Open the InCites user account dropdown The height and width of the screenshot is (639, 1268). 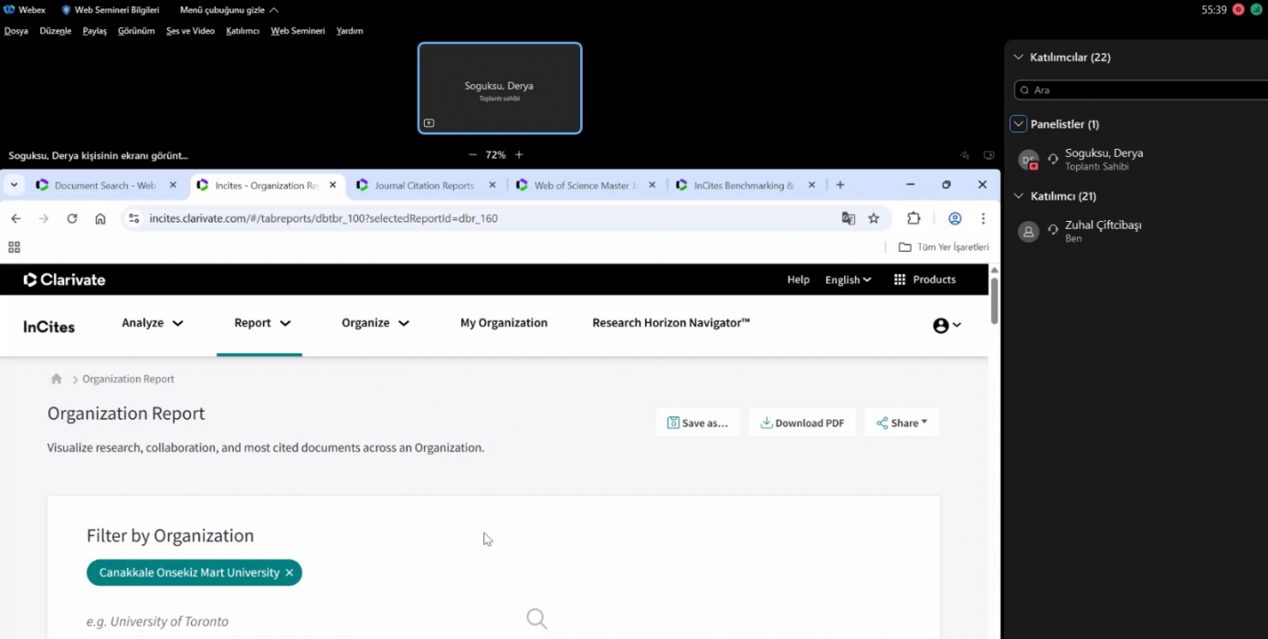click(947, 325)
